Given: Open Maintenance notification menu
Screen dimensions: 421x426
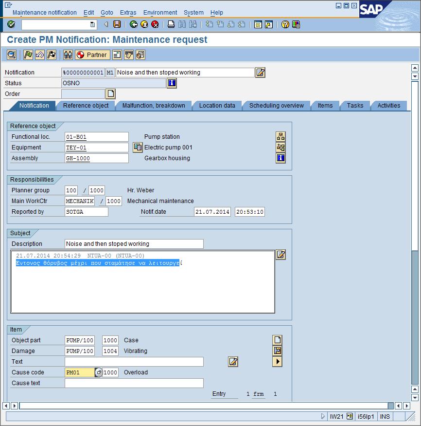Looking at the screenshot, I should [45, 13].
